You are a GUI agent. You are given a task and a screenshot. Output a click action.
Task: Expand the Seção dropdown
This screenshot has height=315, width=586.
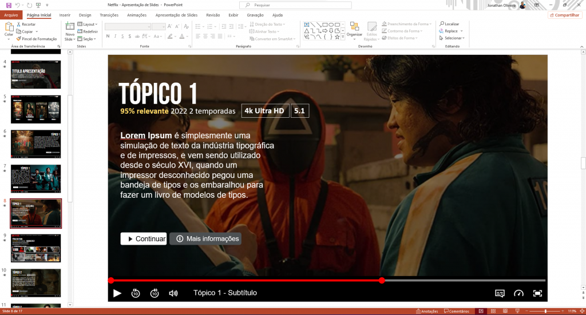coord(89,39)
